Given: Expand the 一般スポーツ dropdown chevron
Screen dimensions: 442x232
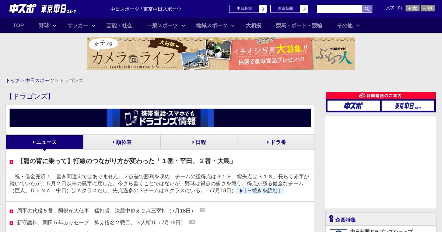Looking at the screenshot, I should [183, 26].
